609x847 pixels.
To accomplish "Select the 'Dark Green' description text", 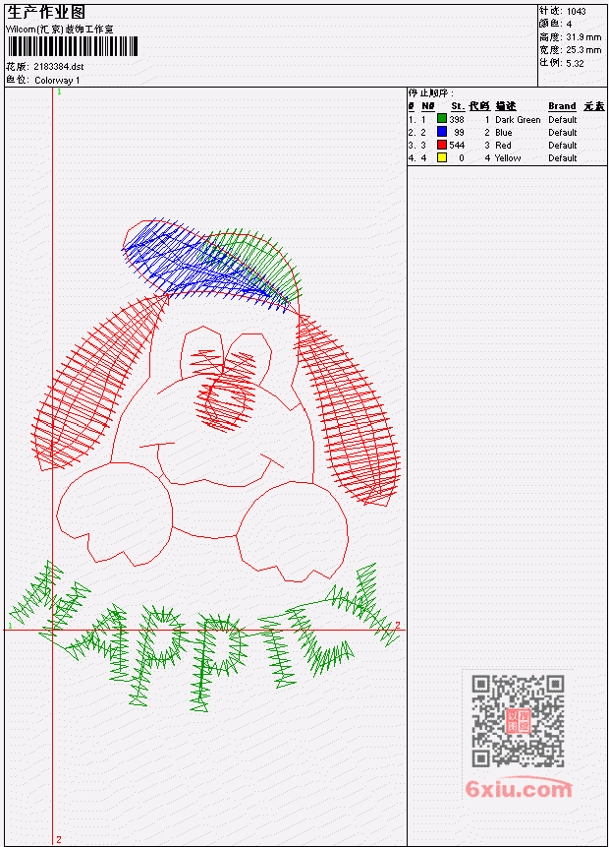I will [518, 119].
